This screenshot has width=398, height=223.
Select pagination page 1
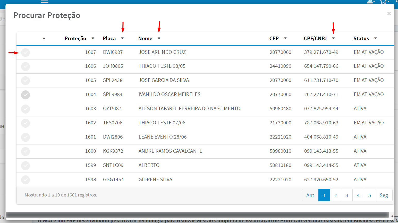(324, 195)
